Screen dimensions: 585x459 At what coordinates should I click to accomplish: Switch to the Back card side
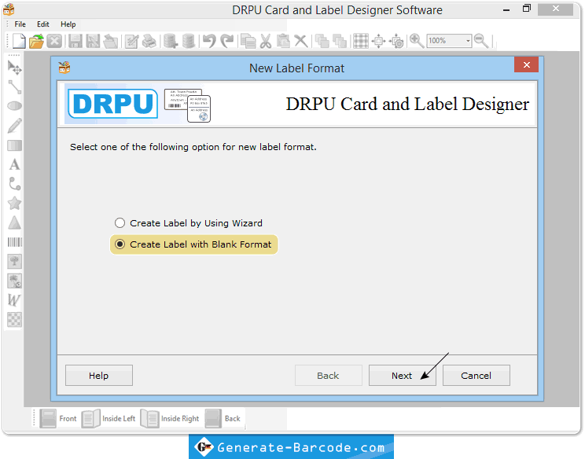coord(223,418)
